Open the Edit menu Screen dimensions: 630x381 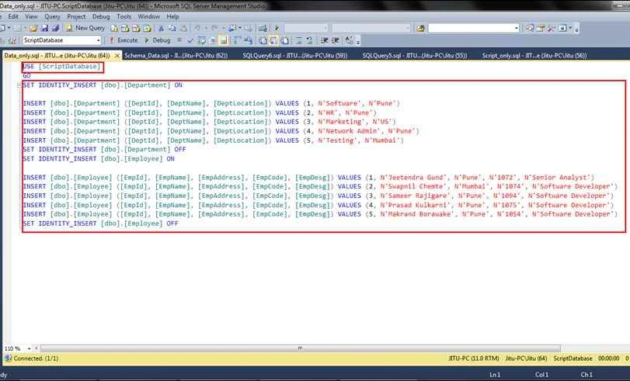click(x=13, y=16)
